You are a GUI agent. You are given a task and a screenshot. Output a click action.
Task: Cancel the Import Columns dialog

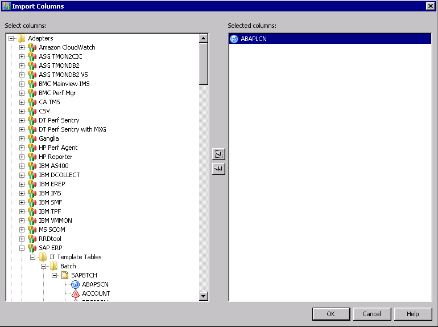[x=372, y=314]
